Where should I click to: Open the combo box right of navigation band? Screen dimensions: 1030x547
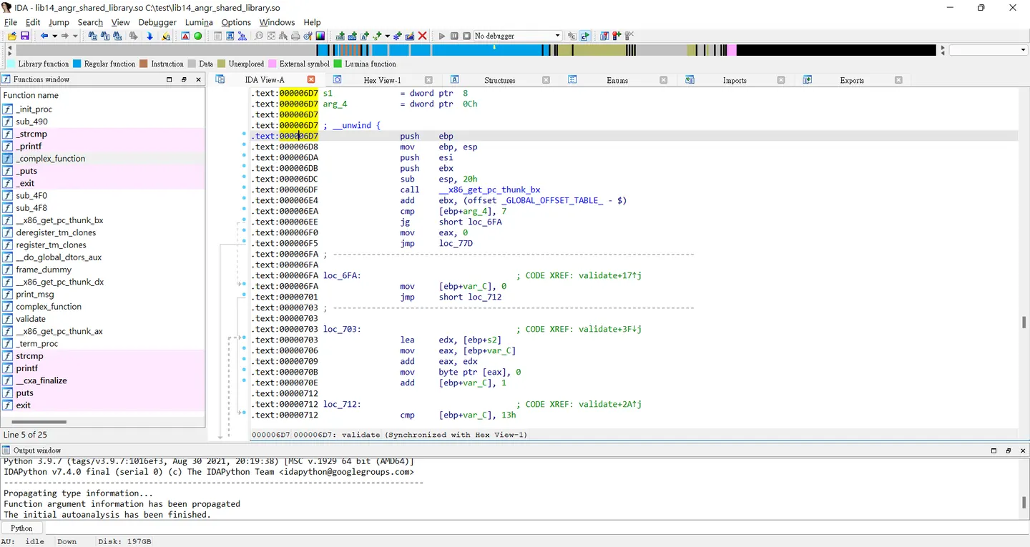tap(989, 50)
